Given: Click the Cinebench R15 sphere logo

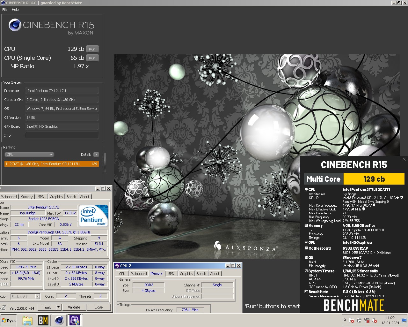Looking at the screenshot, I should [x=15, y=25].
